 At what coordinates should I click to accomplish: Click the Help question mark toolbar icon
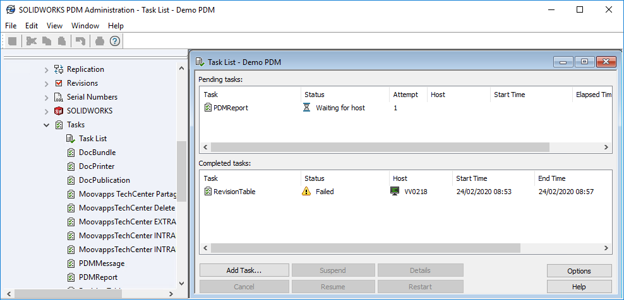(x=114, y=41)
